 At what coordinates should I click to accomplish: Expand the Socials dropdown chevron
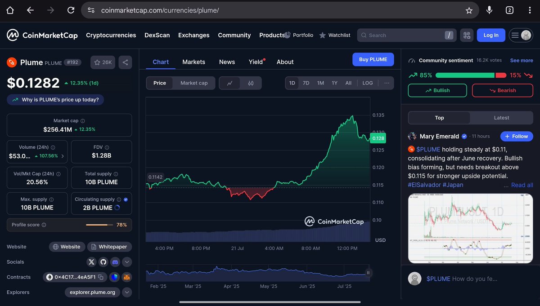click(127, 262)
